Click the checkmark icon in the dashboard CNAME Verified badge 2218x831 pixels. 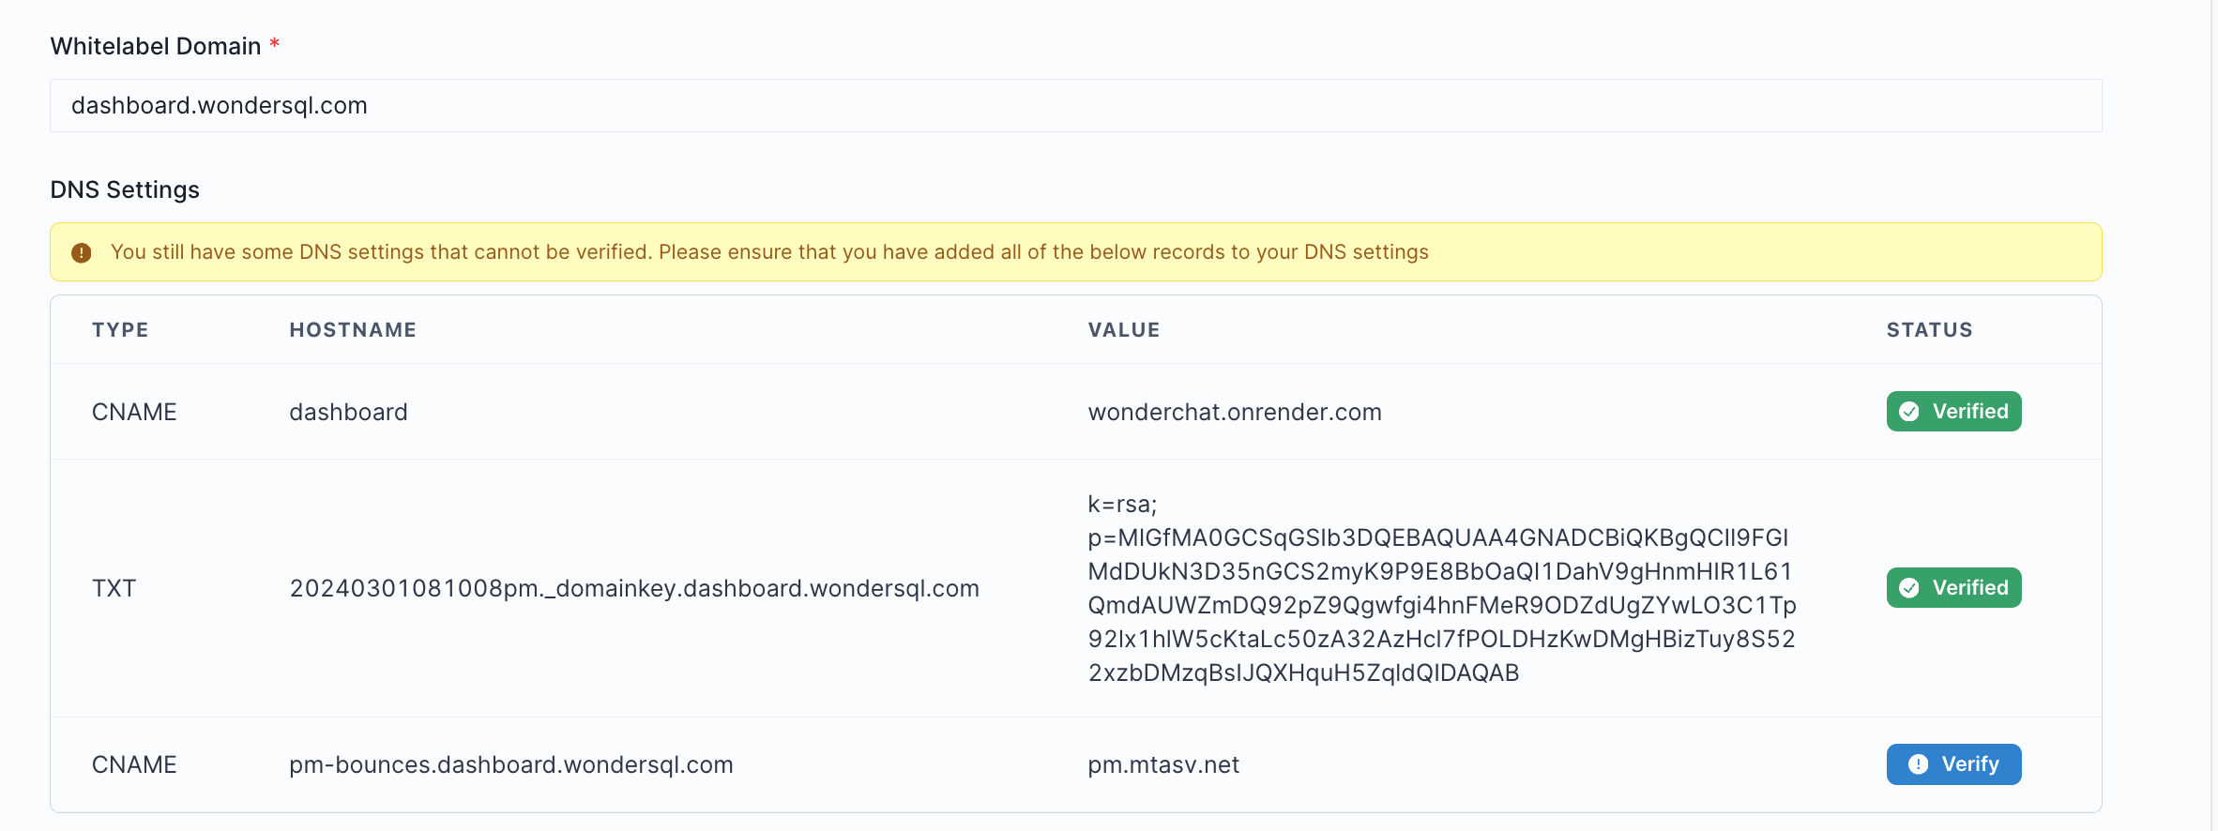point(1908,412)
